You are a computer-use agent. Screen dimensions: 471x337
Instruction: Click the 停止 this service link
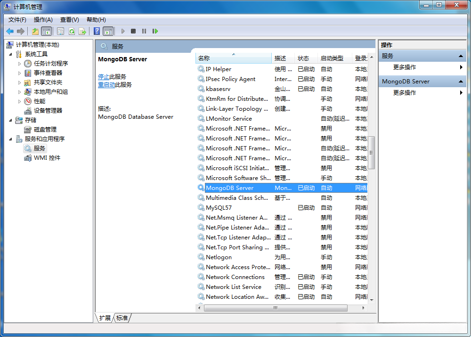[x=104, y=77]
